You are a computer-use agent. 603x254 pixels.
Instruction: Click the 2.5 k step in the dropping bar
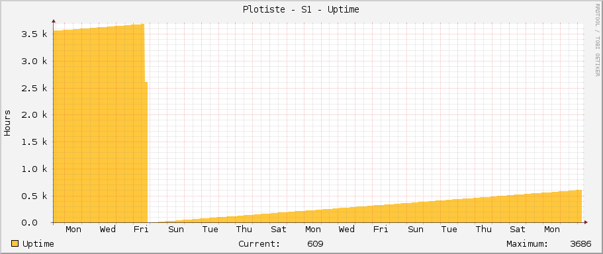click(x=146, y=151)
